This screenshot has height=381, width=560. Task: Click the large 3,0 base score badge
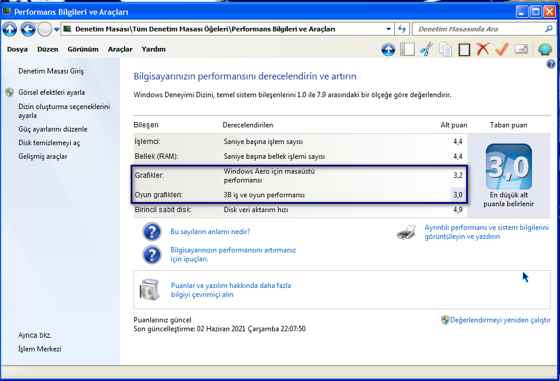pyautogui.click(x=508, y=167)
